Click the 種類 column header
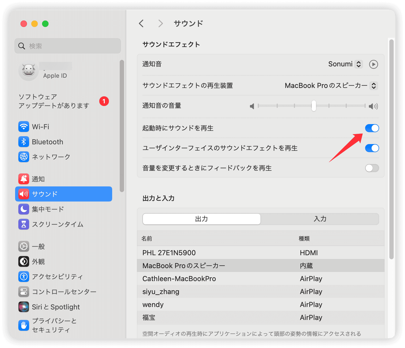Viewport: 405px width, 348px height. click(x=304, y=238)
